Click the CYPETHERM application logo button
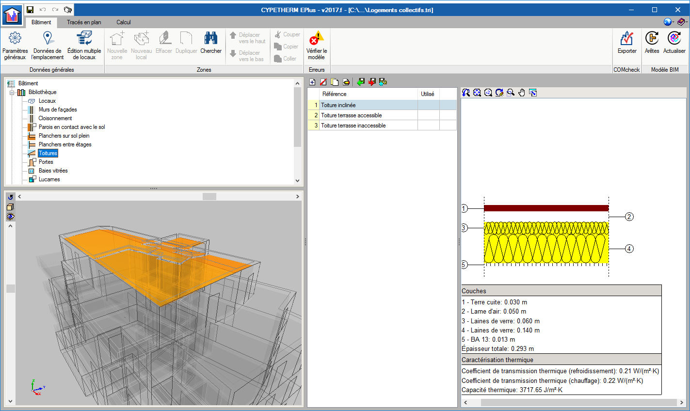The height and width of the screenshot is (411, 690). [x=12, y=15]
